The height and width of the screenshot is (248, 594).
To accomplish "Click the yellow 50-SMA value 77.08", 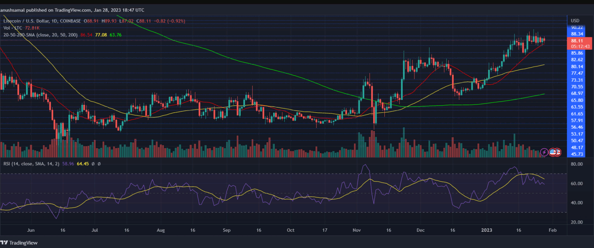I will pyautogui.click(x=101, y=35).
